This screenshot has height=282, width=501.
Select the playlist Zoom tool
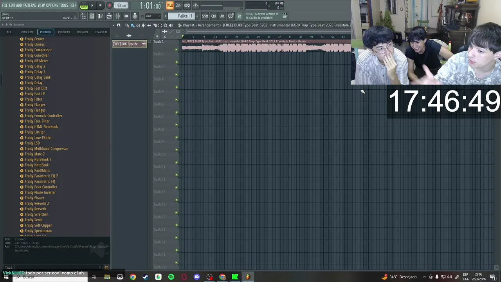pos(165,25)
